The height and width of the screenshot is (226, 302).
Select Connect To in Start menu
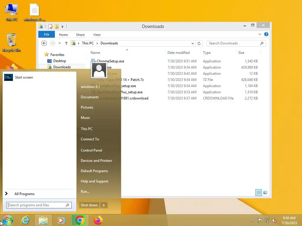(90, 139)
